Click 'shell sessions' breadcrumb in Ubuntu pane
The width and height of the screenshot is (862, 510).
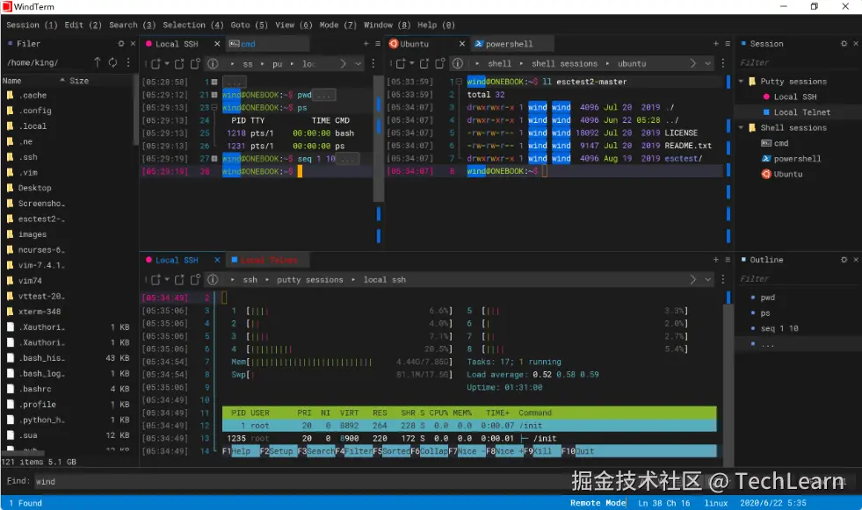pos(564,64)
